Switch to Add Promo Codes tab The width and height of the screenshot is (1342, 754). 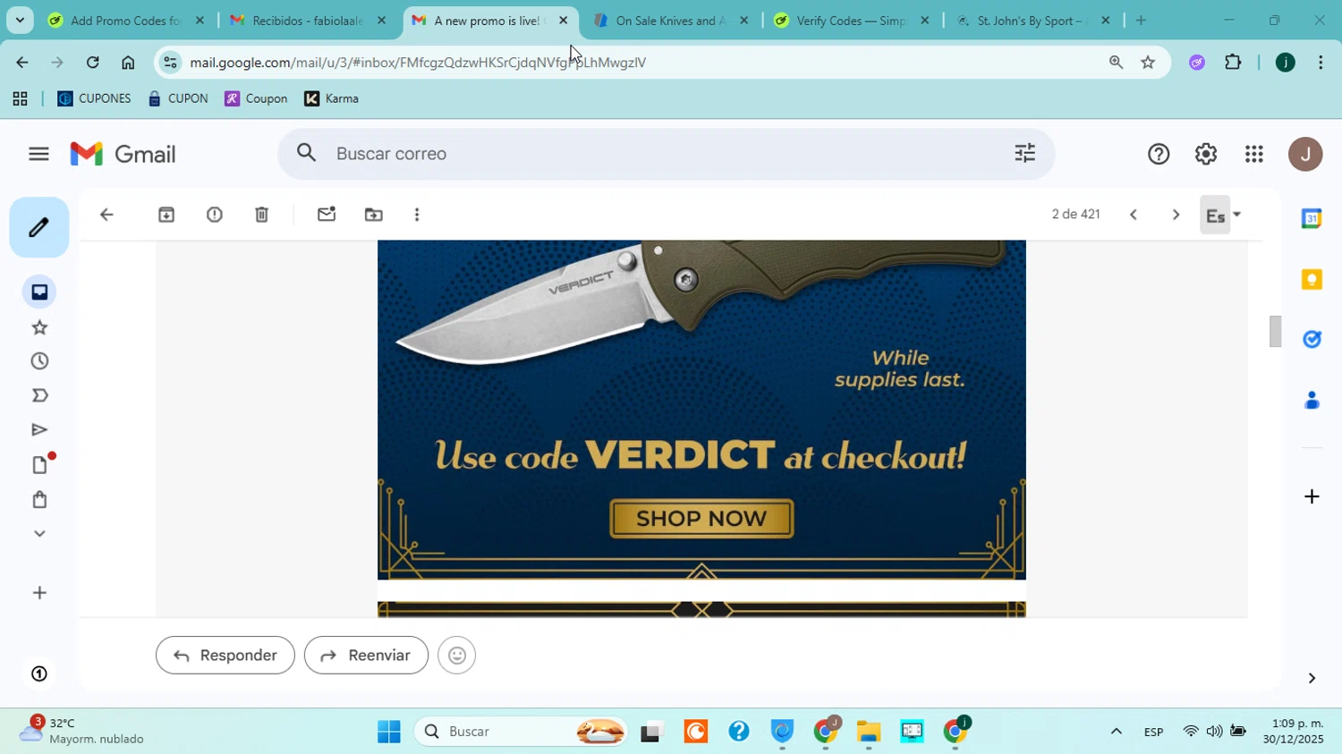127,21
